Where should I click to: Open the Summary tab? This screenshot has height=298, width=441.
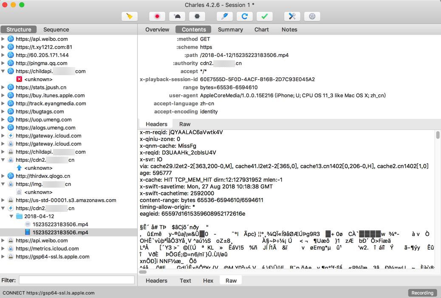(x=230, y=30)
